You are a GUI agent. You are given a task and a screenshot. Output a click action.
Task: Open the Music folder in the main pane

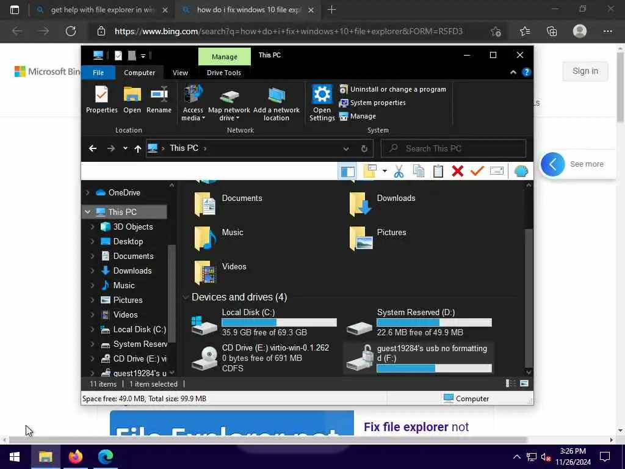point(219,238)
